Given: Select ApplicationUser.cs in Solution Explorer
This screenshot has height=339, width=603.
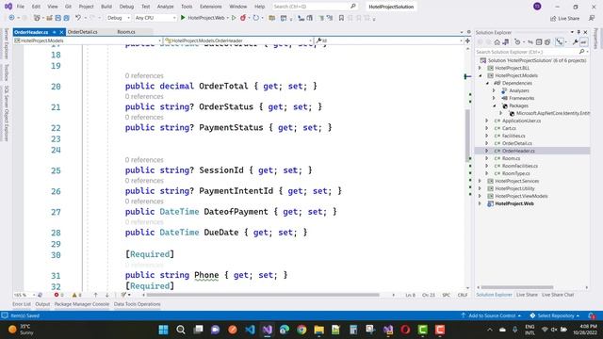Looking at the screenshot, I should (521, 121).
